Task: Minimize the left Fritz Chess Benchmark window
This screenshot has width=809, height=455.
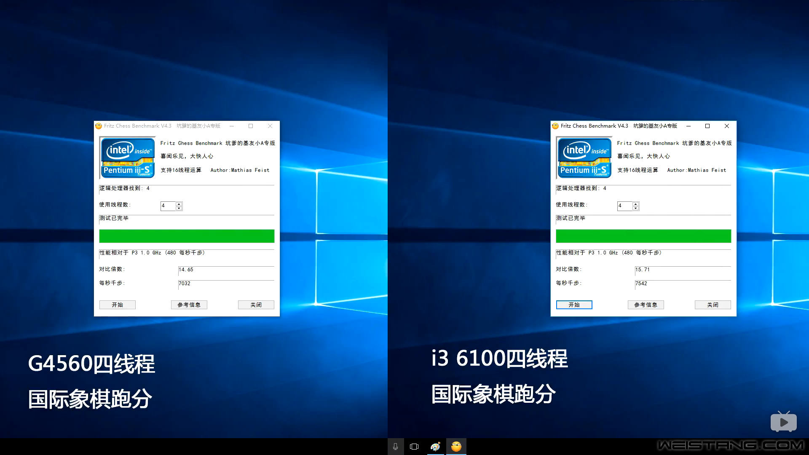Action: coord(231,126)
